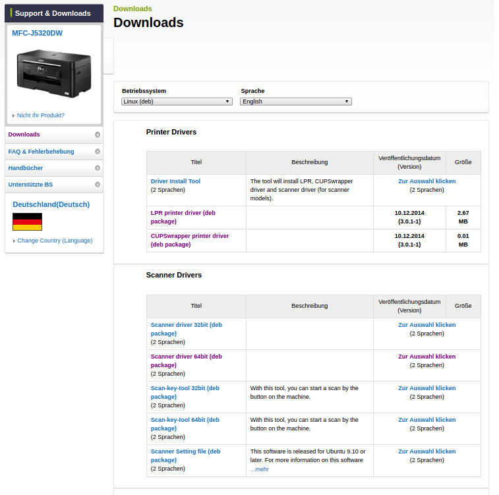Viewport: 499px width, 495px height.
Task: Open the Driver Install Tool link
Action: (x=175, y=181)
